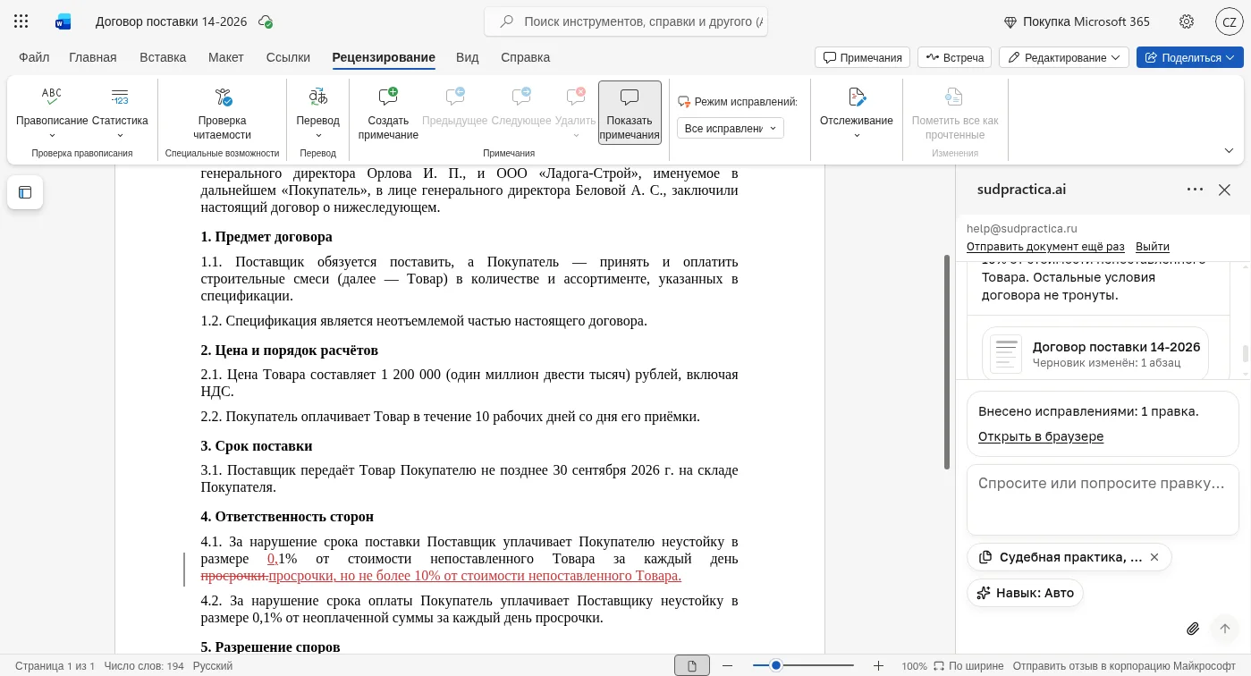Decrease zoom with the minus button
The height and width of the screenshot is (676, 1251).
tap(727, 666)
